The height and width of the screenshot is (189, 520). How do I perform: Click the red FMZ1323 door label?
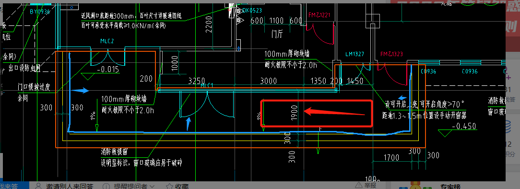click(391, 54)
